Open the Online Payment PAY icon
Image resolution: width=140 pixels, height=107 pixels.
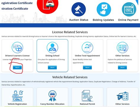(x=129, y=9)
